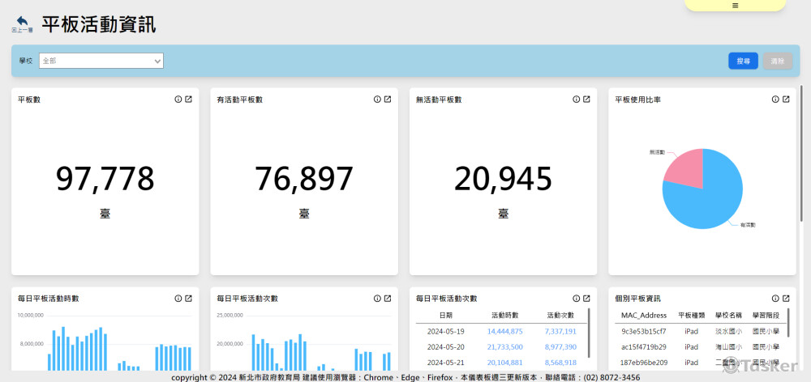Select the 9c3e53b15cf7 MAC address row
811x382 pixels.
click(643, 331)
